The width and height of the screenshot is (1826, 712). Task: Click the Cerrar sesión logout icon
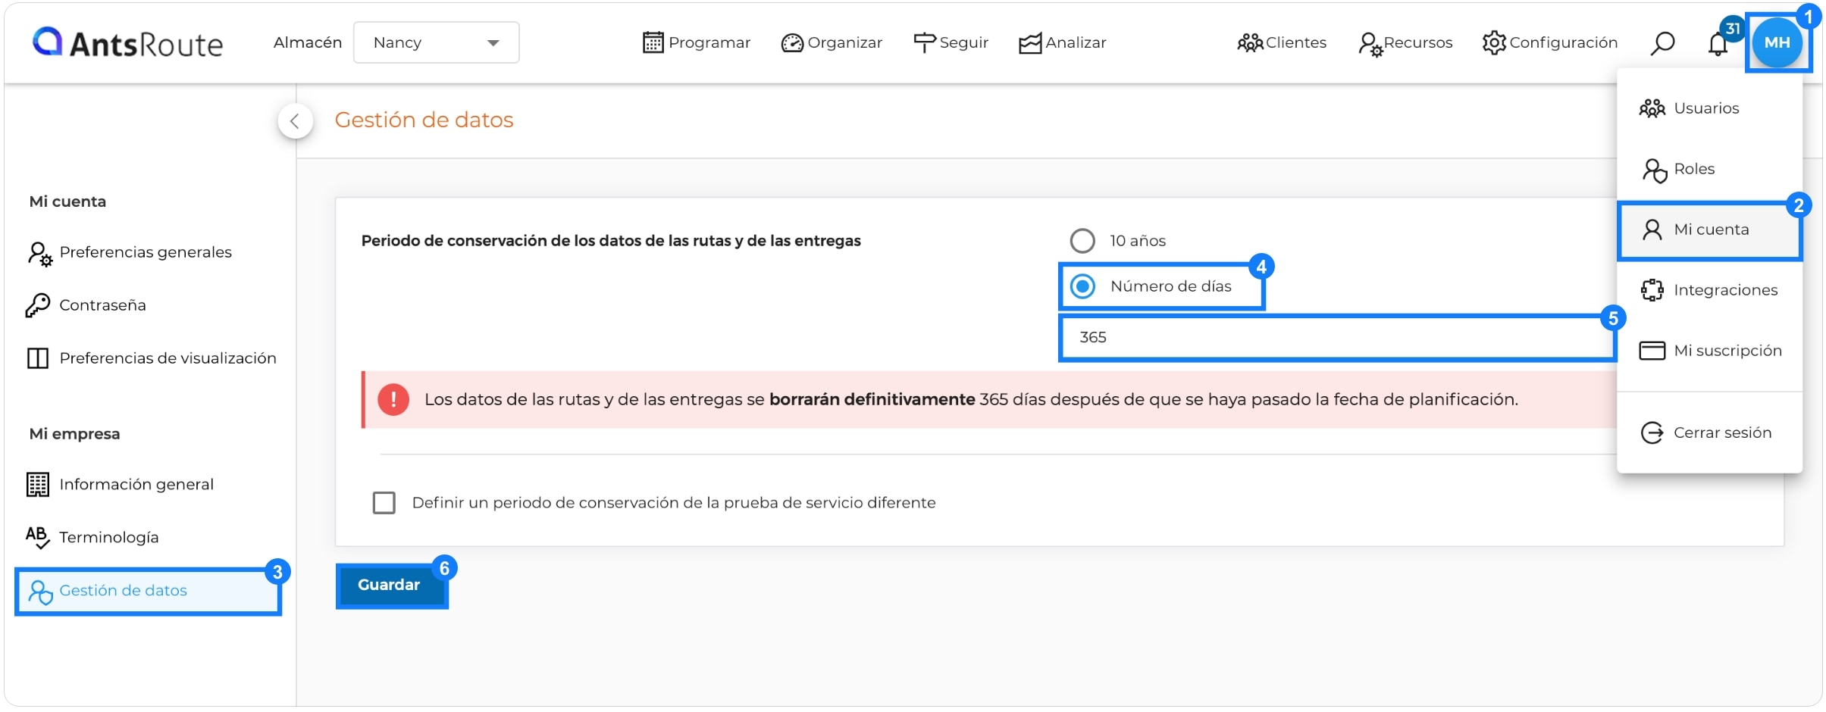pyautogui.click(x=1652, y=433)
